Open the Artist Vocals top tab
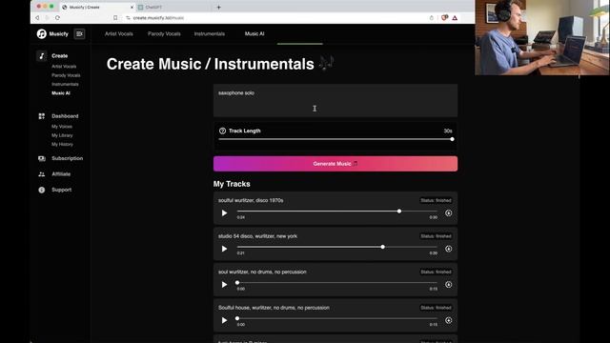 [x=118, y=34]
